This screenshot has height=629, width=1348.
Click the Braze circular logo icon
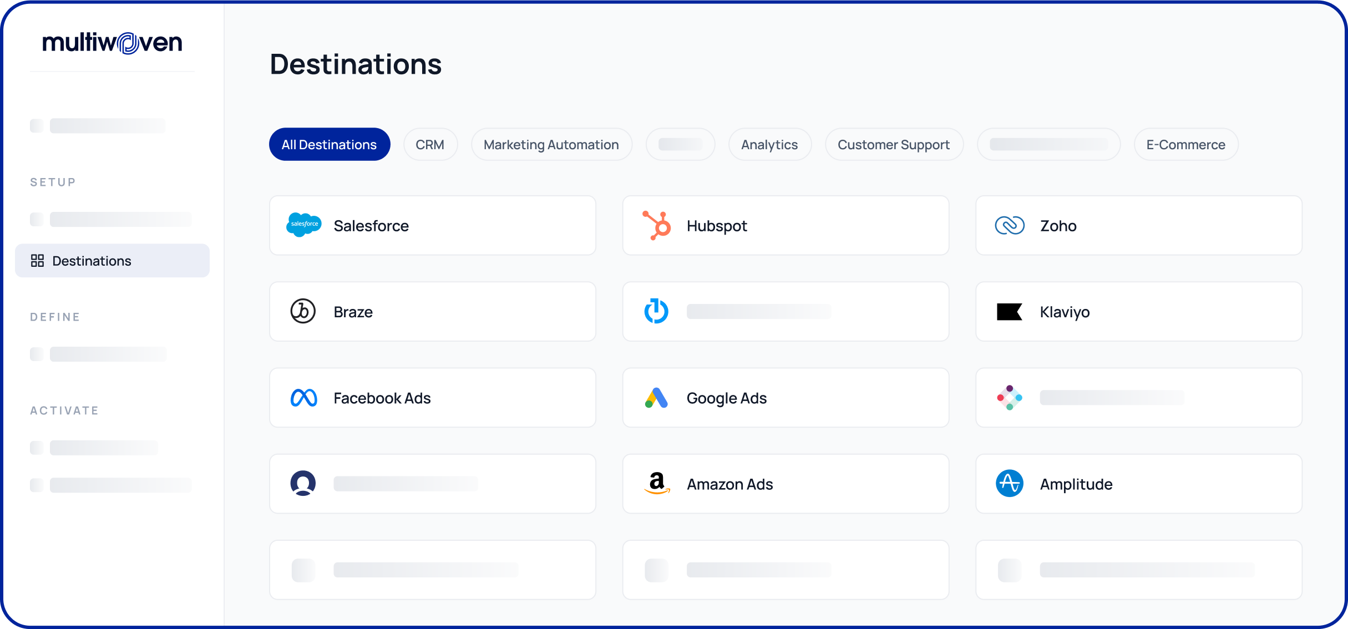pyautogui.click(x=303, y=311)
